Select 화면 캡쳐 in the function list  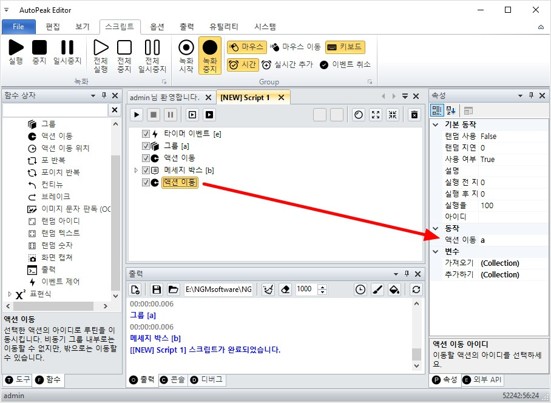[56, 257]
